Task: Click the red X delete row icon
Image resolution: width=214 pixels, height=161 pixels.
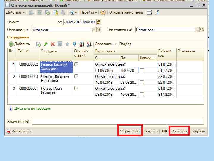Action: point(53,44)
